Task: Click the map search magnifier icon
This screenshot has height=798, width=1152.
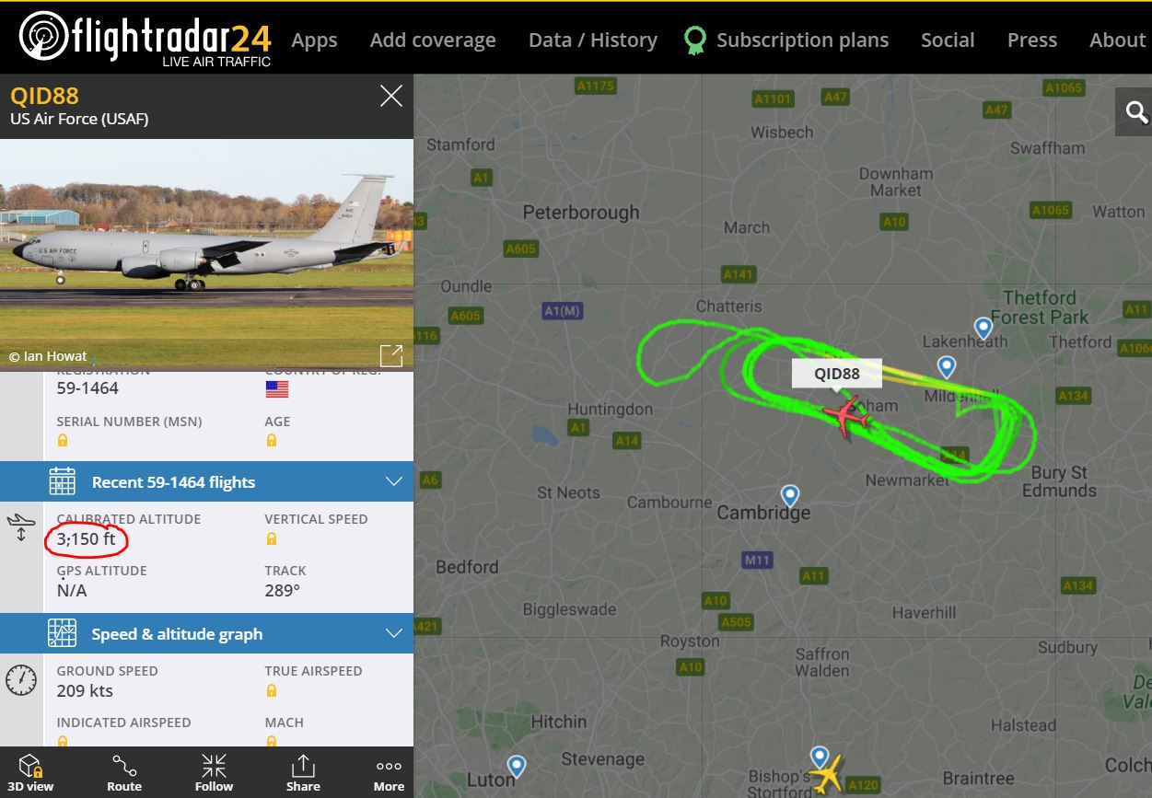Action: pyautogui.click(x=1136, y=112)
